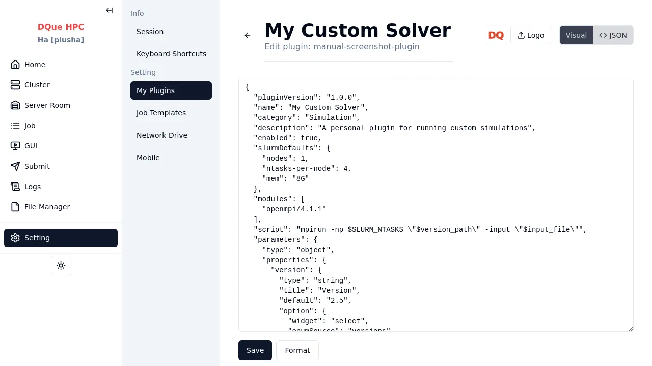Go to the Submit page
This screenshot has height=366, width=652.
point(37,166)
